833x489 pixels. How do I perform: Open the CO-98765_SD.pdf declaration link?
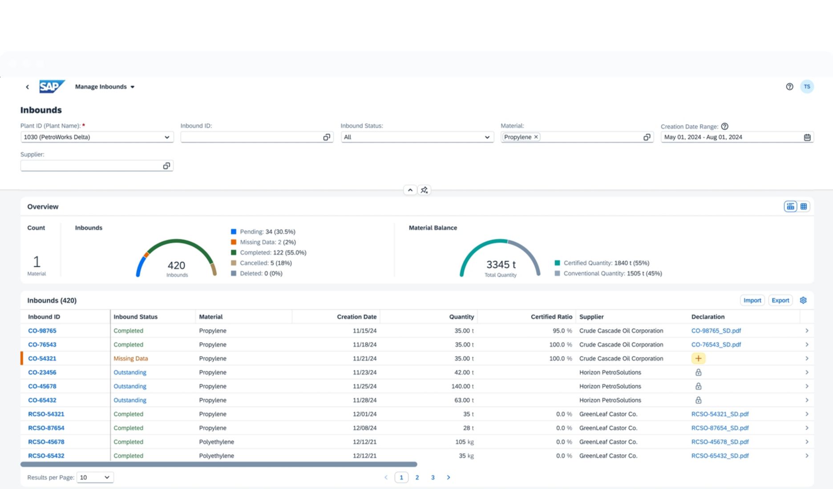point(716,331)
